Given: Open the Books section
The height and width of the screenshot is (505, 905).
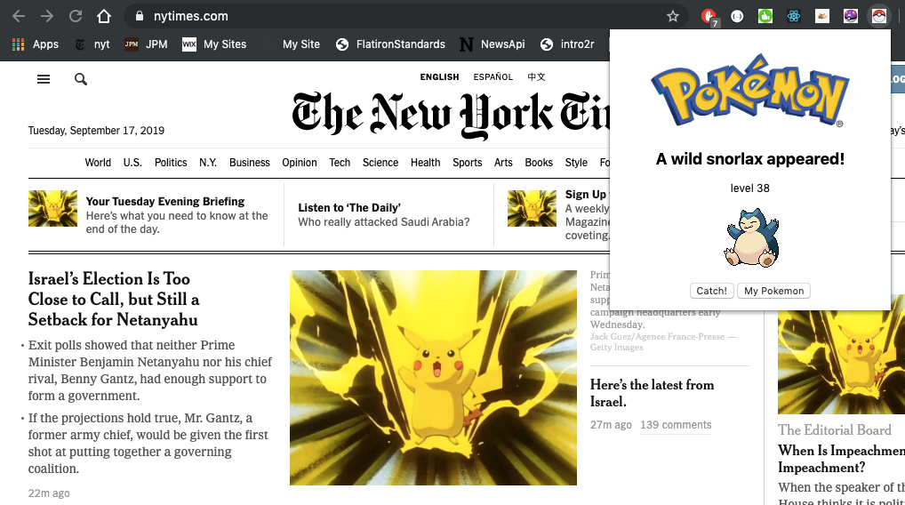Looking at the screenshot, I should 539,163.
